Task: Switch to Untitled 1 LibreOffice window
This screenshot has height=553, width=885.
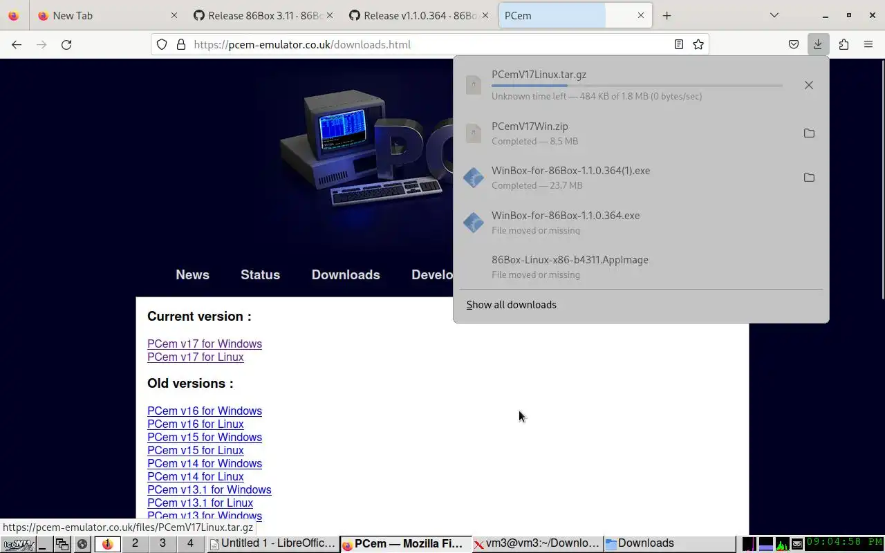Action: (x=272, y=544)
